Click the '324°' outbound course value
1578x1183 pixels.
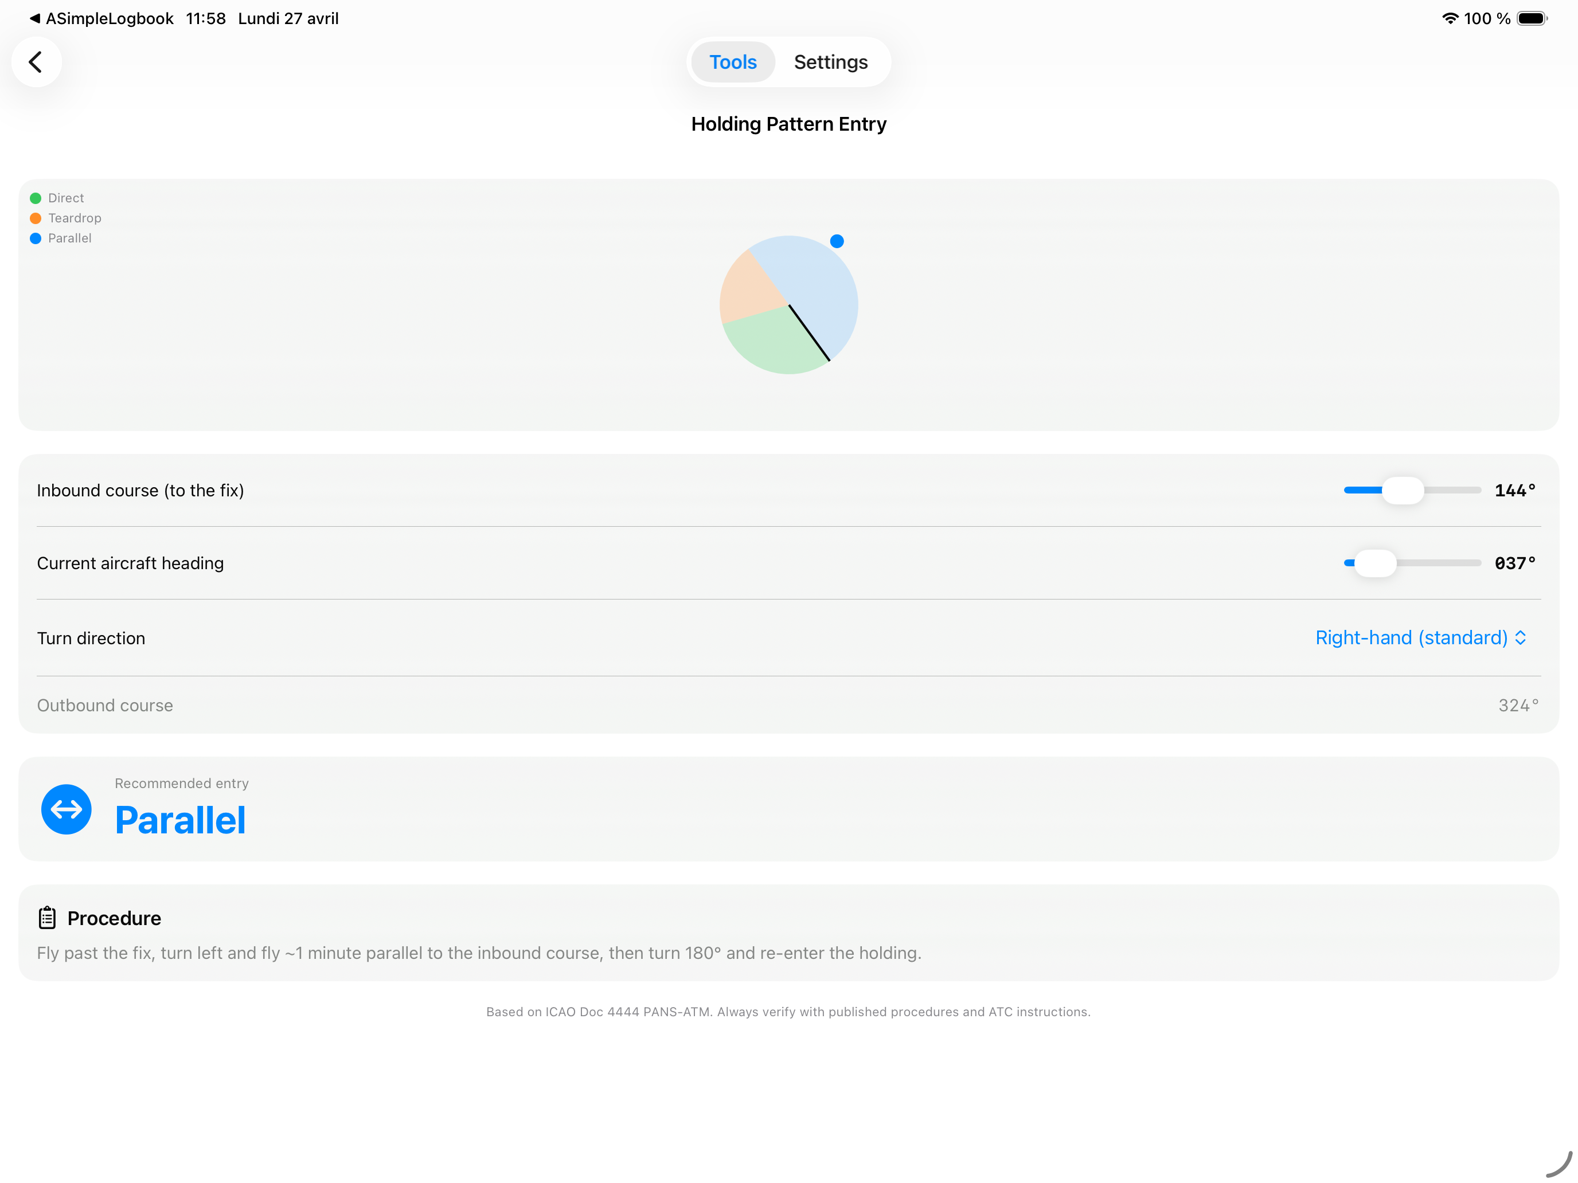click(x=1519, y=705)
